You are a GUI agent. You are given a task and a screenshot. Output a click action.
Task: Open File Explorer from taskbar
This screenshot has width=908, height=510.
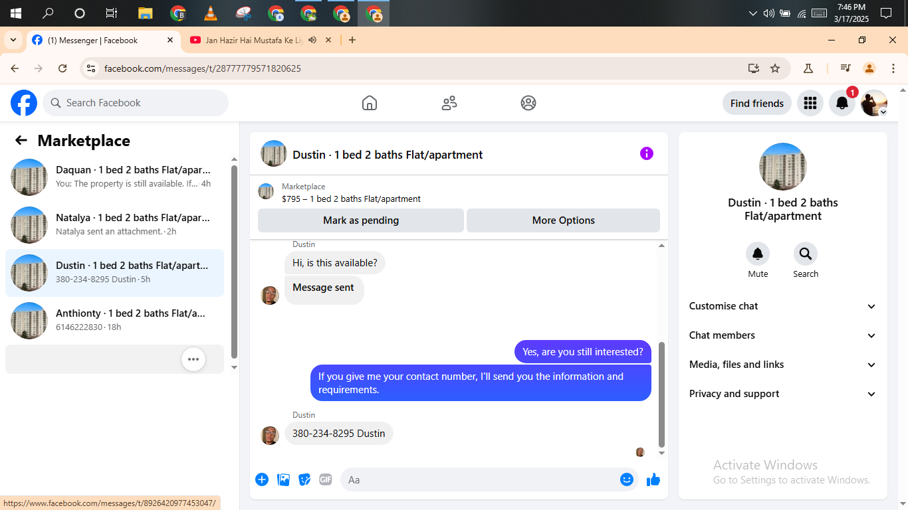(146, 13)
